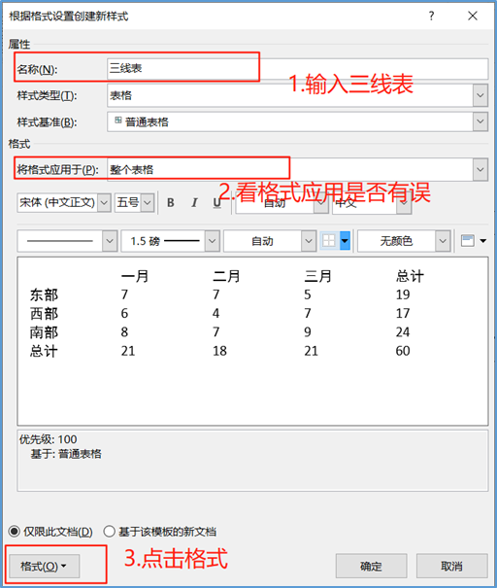Open the 五号 font size dropdown

point(148,203)
